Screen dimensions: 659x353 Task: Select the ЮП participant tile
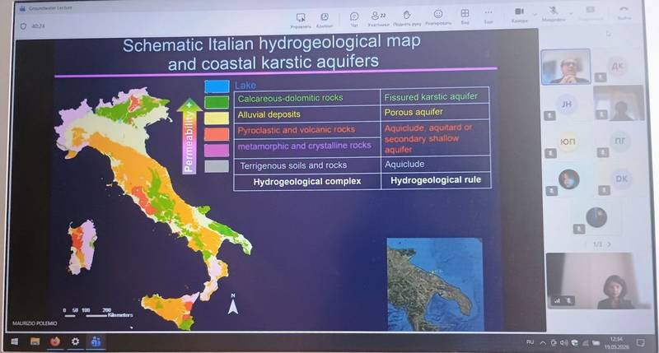(568, 142)
